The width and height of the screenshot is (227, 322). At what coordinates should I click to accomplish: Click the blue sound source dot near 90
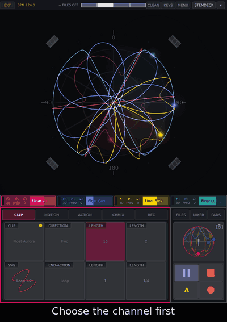click(x=174, y=106)
